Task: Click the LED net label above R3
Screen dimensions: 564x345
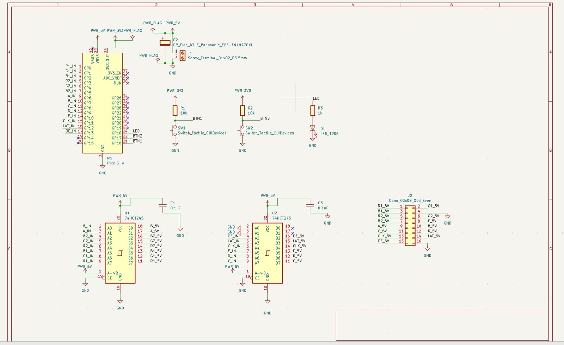Action: [x=316, y=98]
